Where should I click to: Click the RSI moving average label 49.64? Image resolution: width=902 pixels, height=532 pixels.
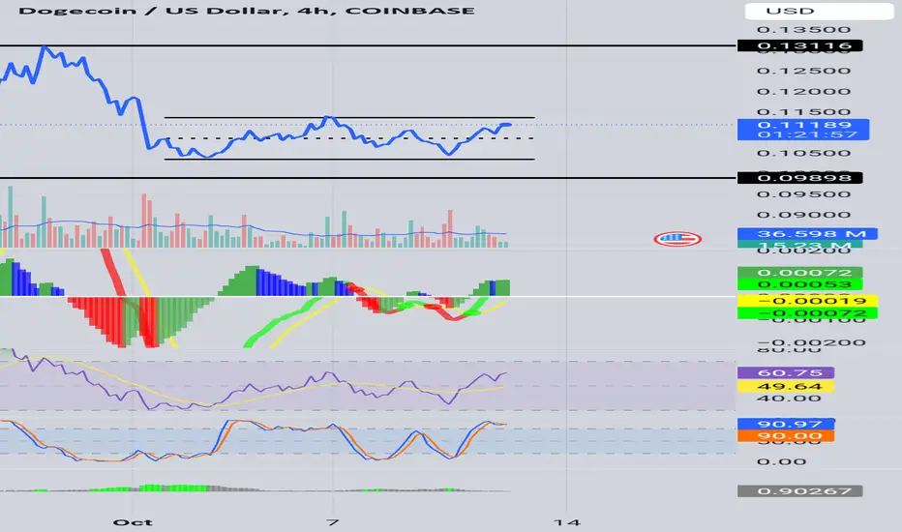[786, 386]
